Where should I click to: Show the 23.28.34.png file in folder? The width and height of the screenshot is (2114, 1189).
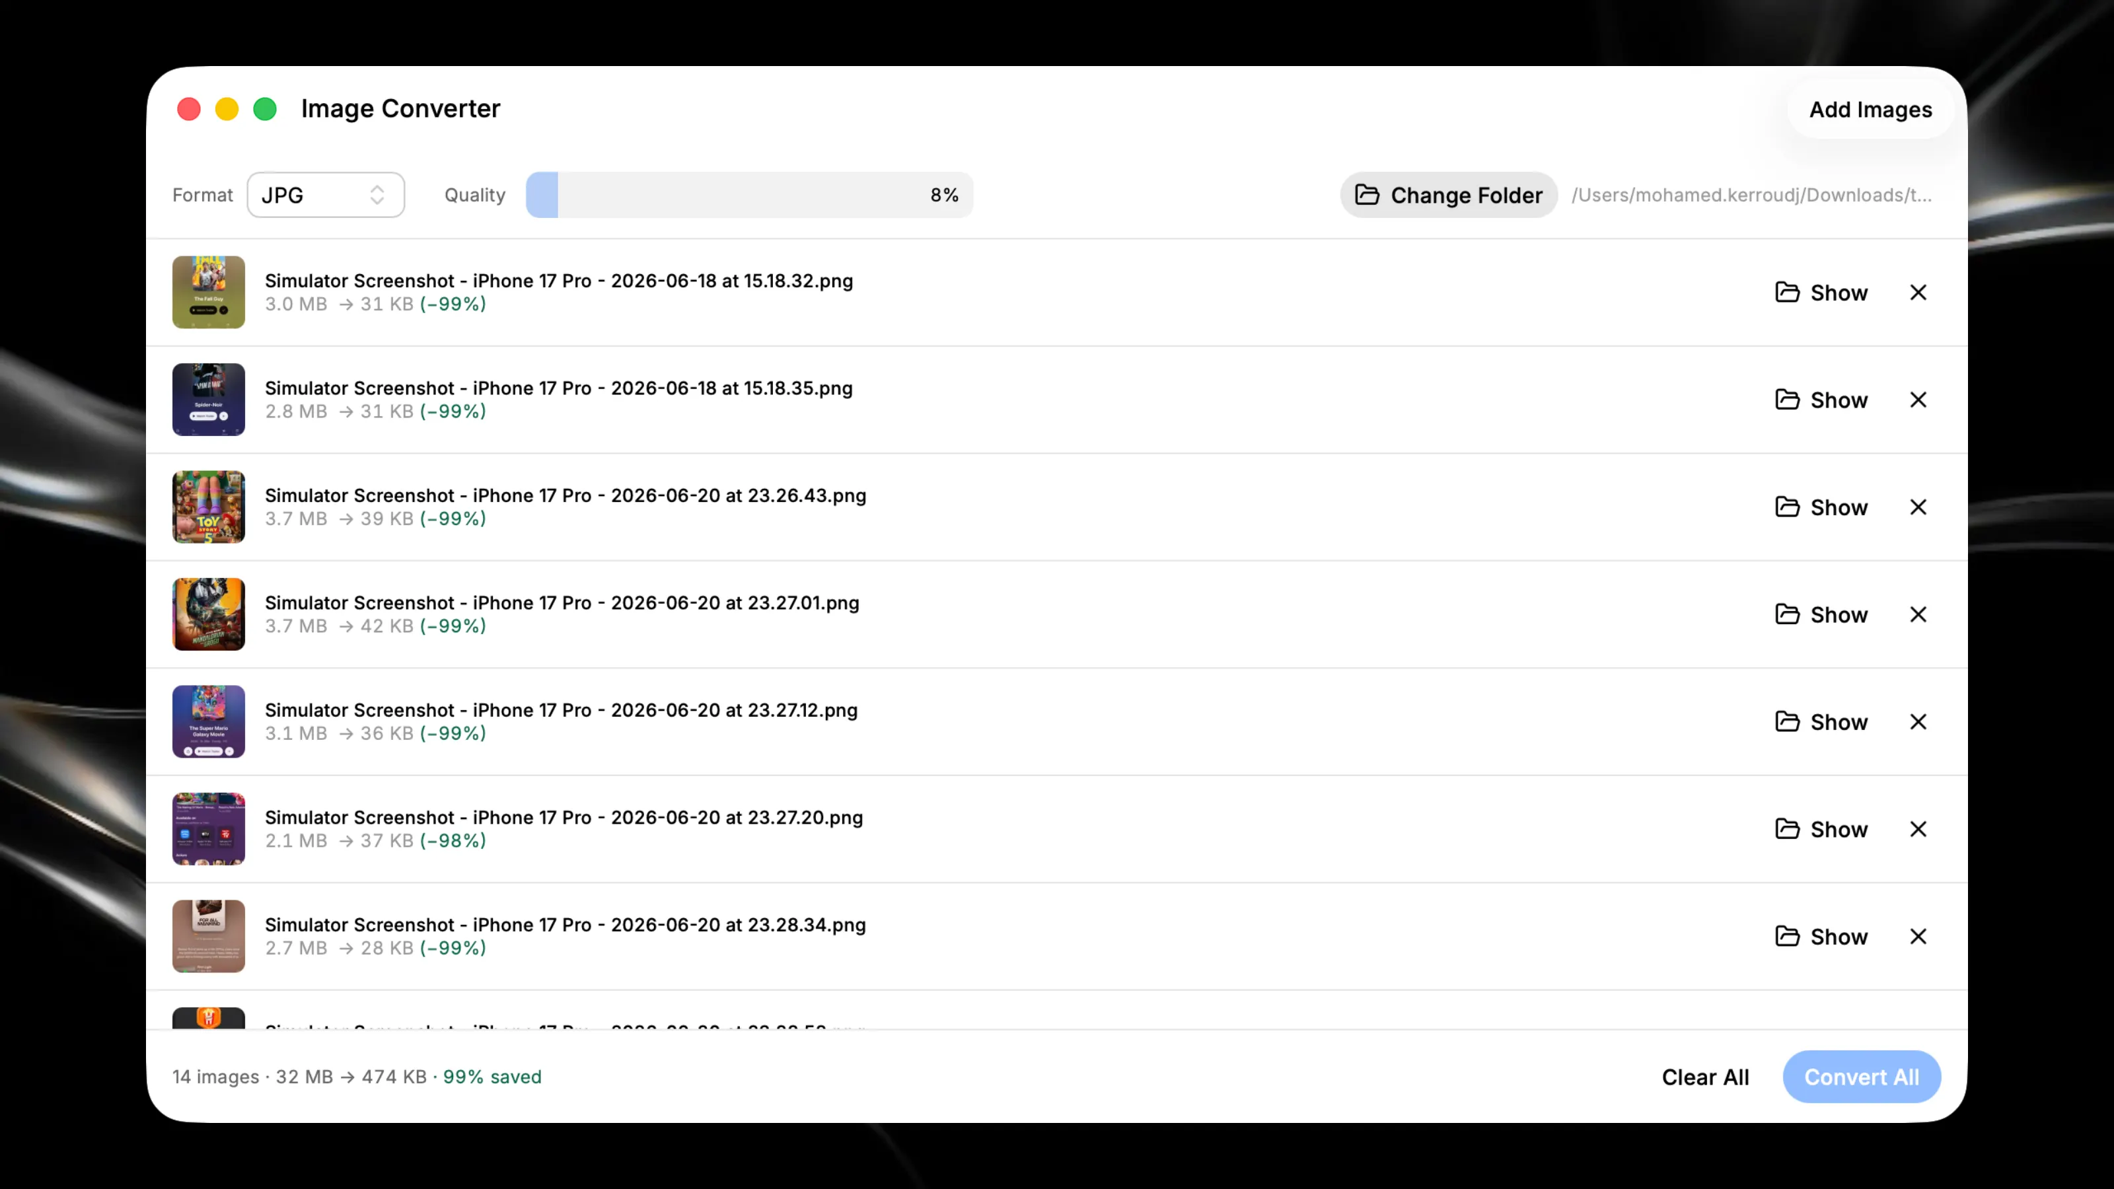click(x=1821, y=936)
